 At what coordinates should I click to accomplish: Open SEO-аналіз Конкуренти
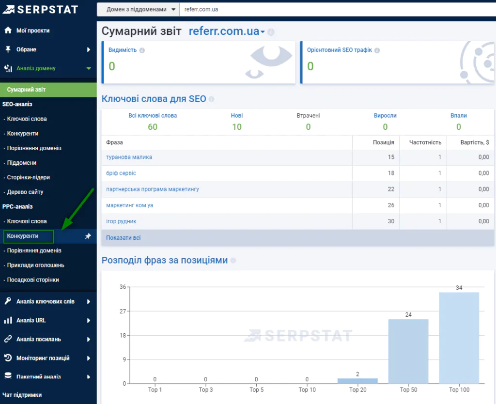click(x=23, y=134)
